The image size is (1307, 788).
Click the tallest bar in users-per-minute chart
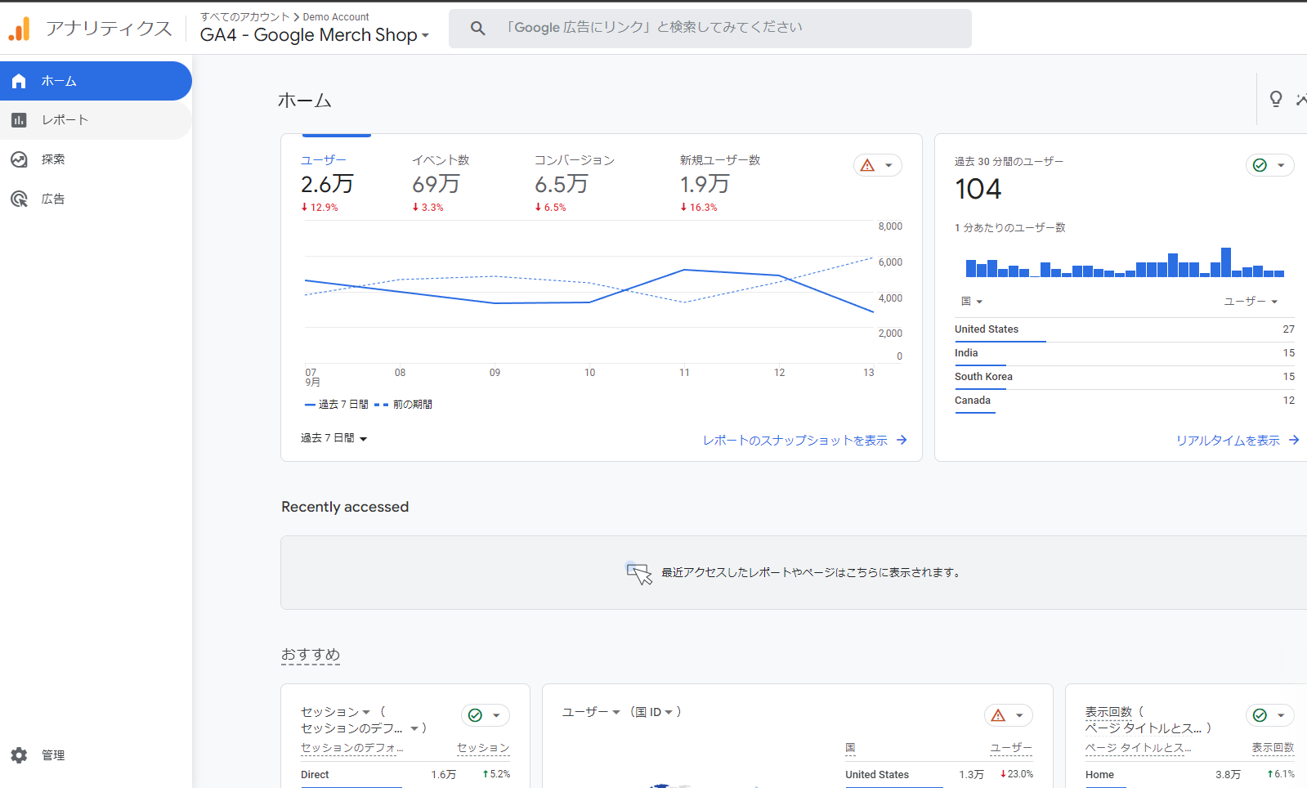(x=1225, y=262)
